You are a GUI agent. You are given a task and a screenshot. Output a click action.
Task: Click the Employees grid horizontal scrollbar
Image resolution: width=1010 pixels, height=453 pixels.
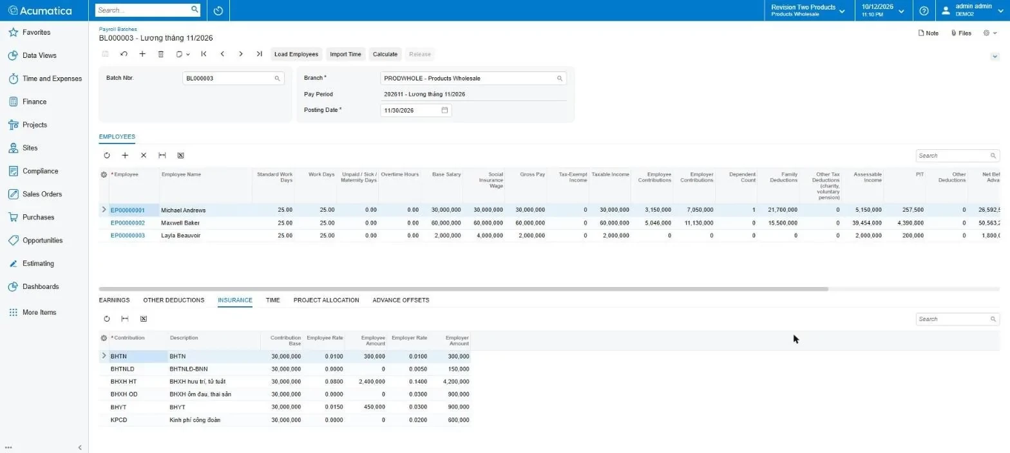tap(463, 289)
